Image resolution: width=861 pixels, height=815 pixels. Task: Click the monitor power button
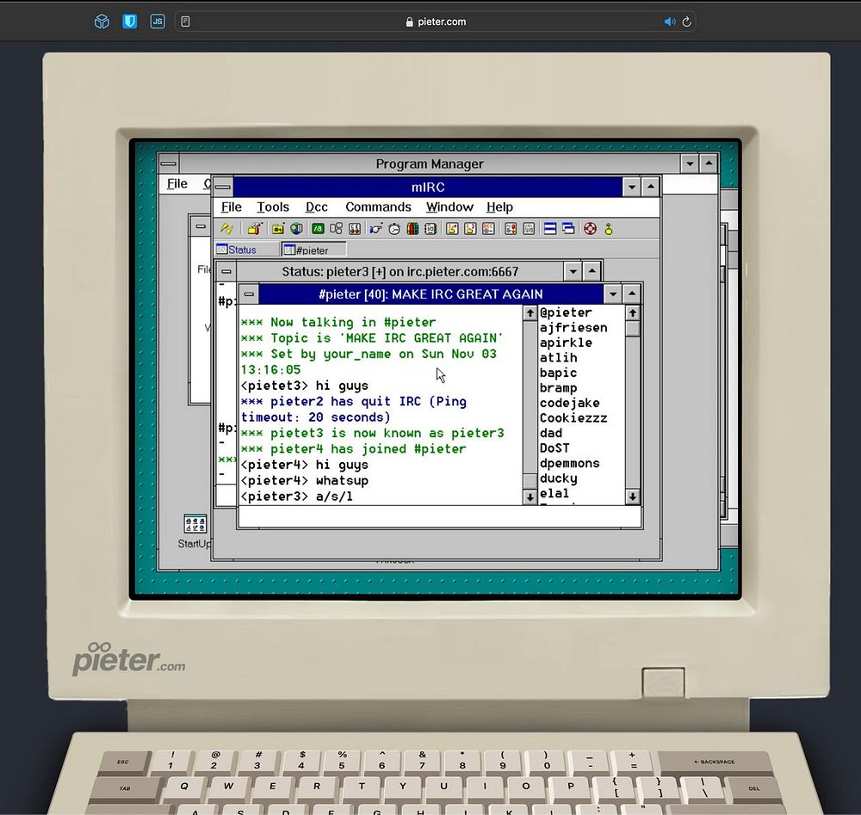pos(663,682)
